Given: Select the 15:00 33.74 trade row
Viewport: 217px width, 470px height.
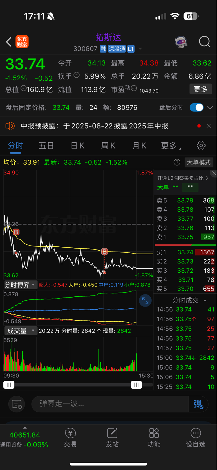Looking at the screenshot, I should [x=185, y=358].
